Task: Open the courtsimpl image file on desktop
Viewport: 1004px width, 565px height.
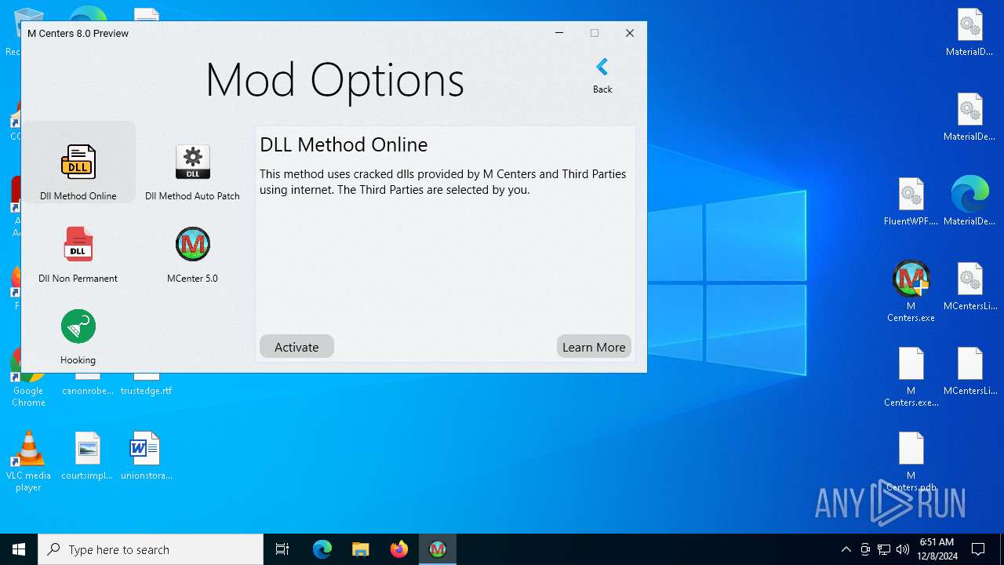Action: click(x=87, y=455)
